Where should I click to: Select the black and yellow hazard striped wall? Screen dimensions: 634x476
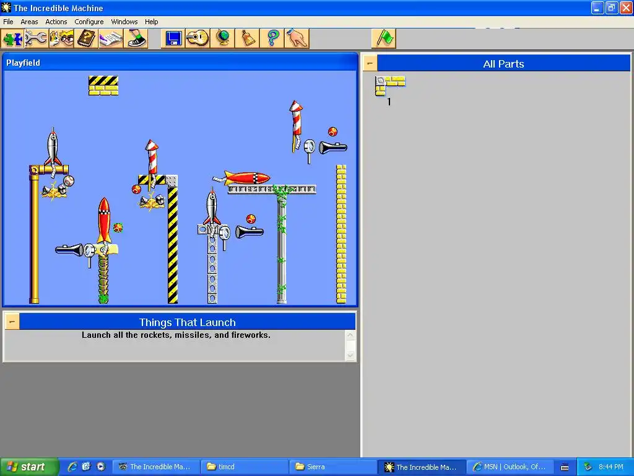pyautogui.click(x=173, y=245)
